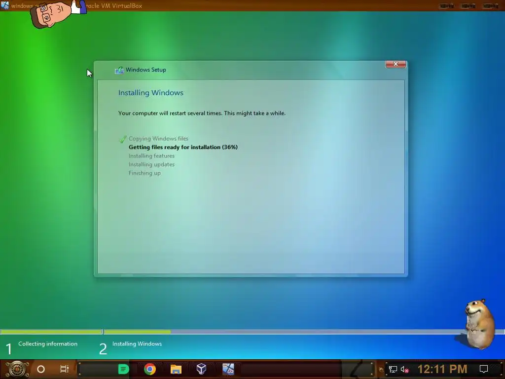Click the Collecting information progress bar
Screen dimensions: 505x379
[51, 332]
